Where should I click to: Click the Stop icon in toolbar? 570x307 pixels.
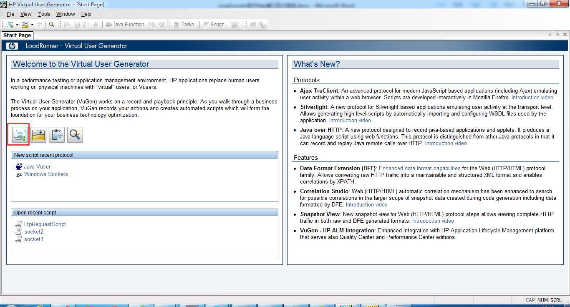coord(77,25)
